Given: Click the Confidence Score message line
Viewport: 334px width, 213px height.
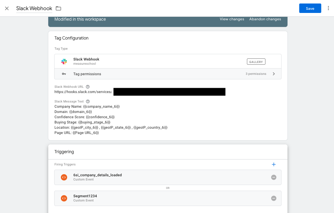Looking at the screenshot, I should click(84, 117).
